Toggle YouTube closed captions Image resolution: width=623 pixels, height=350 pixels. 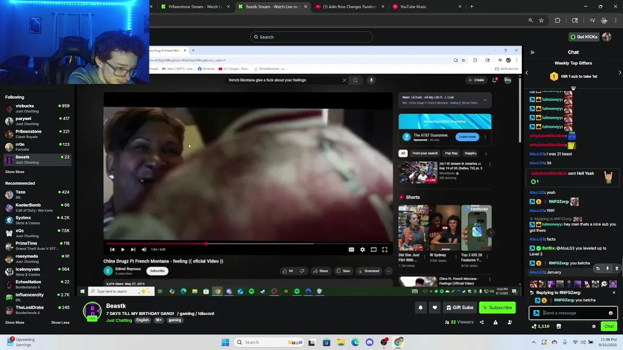point(351,249)
